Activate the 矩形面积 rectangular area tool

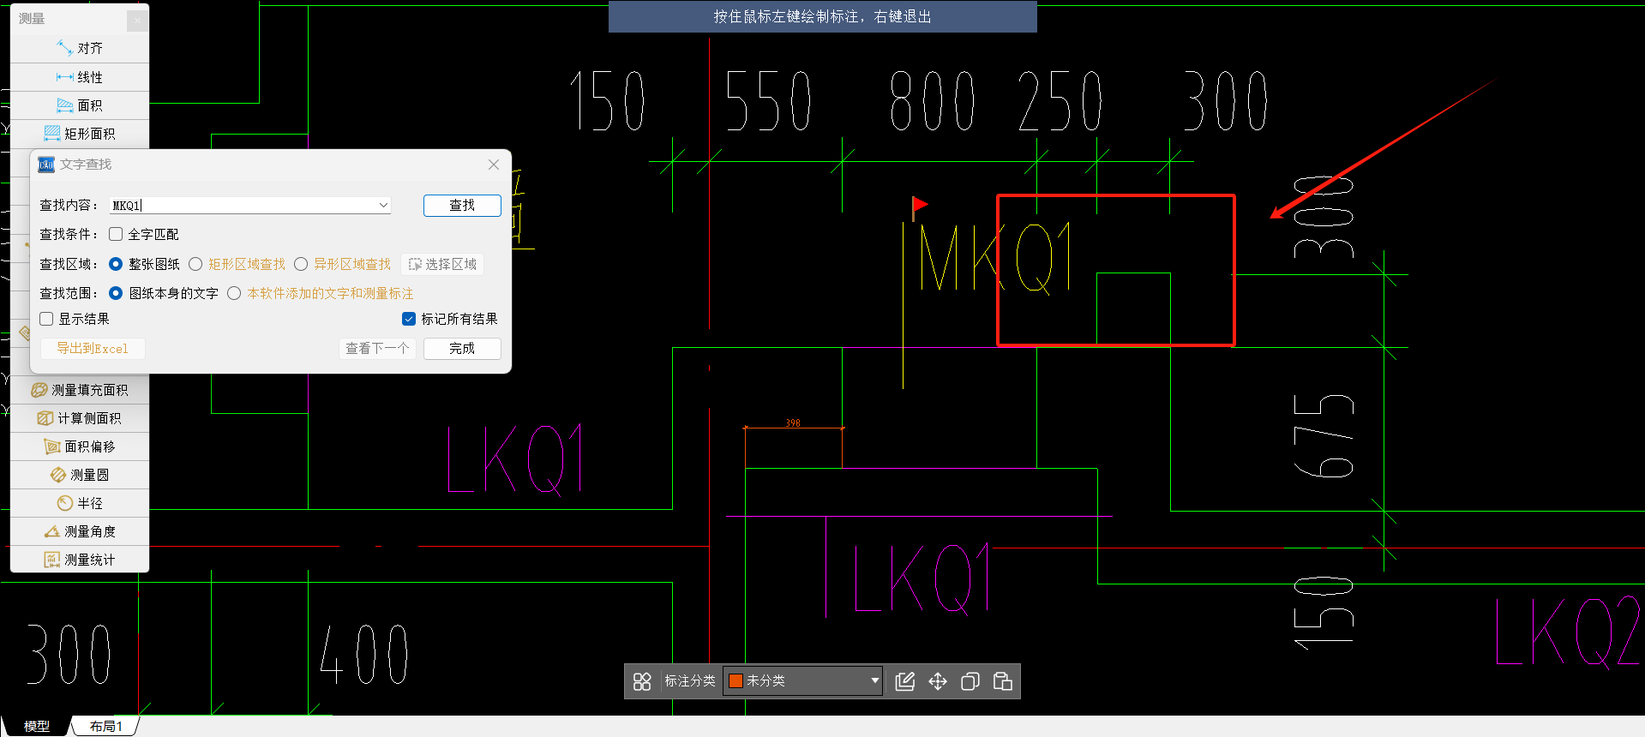pyautogui.click(x=80, y=134)
